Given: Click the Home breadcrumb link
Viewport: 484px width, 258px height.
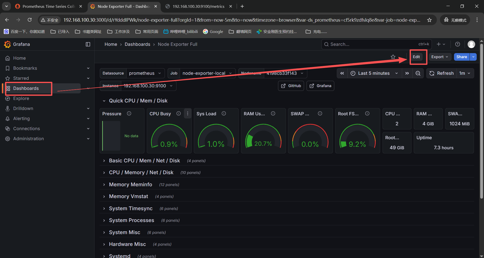Looking at the screenshot, I should coord(111,44).
